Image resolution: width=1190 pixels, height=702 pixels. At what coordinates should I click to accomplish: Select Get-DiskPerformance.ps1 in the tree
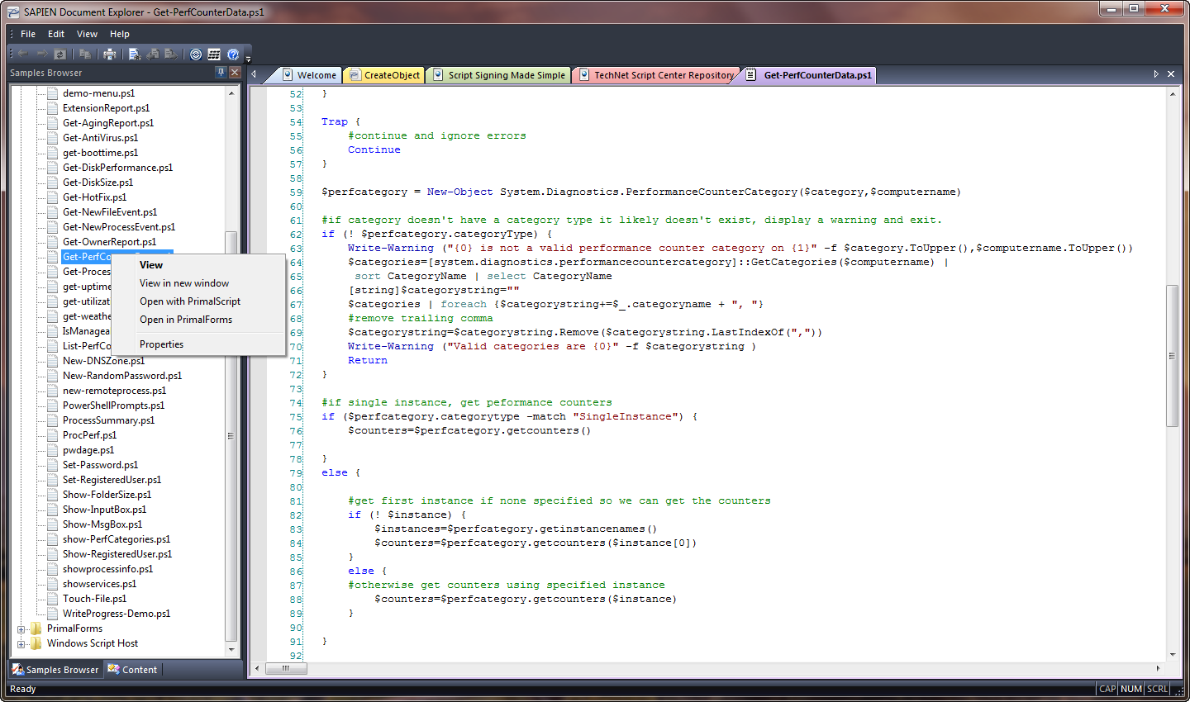117,168
